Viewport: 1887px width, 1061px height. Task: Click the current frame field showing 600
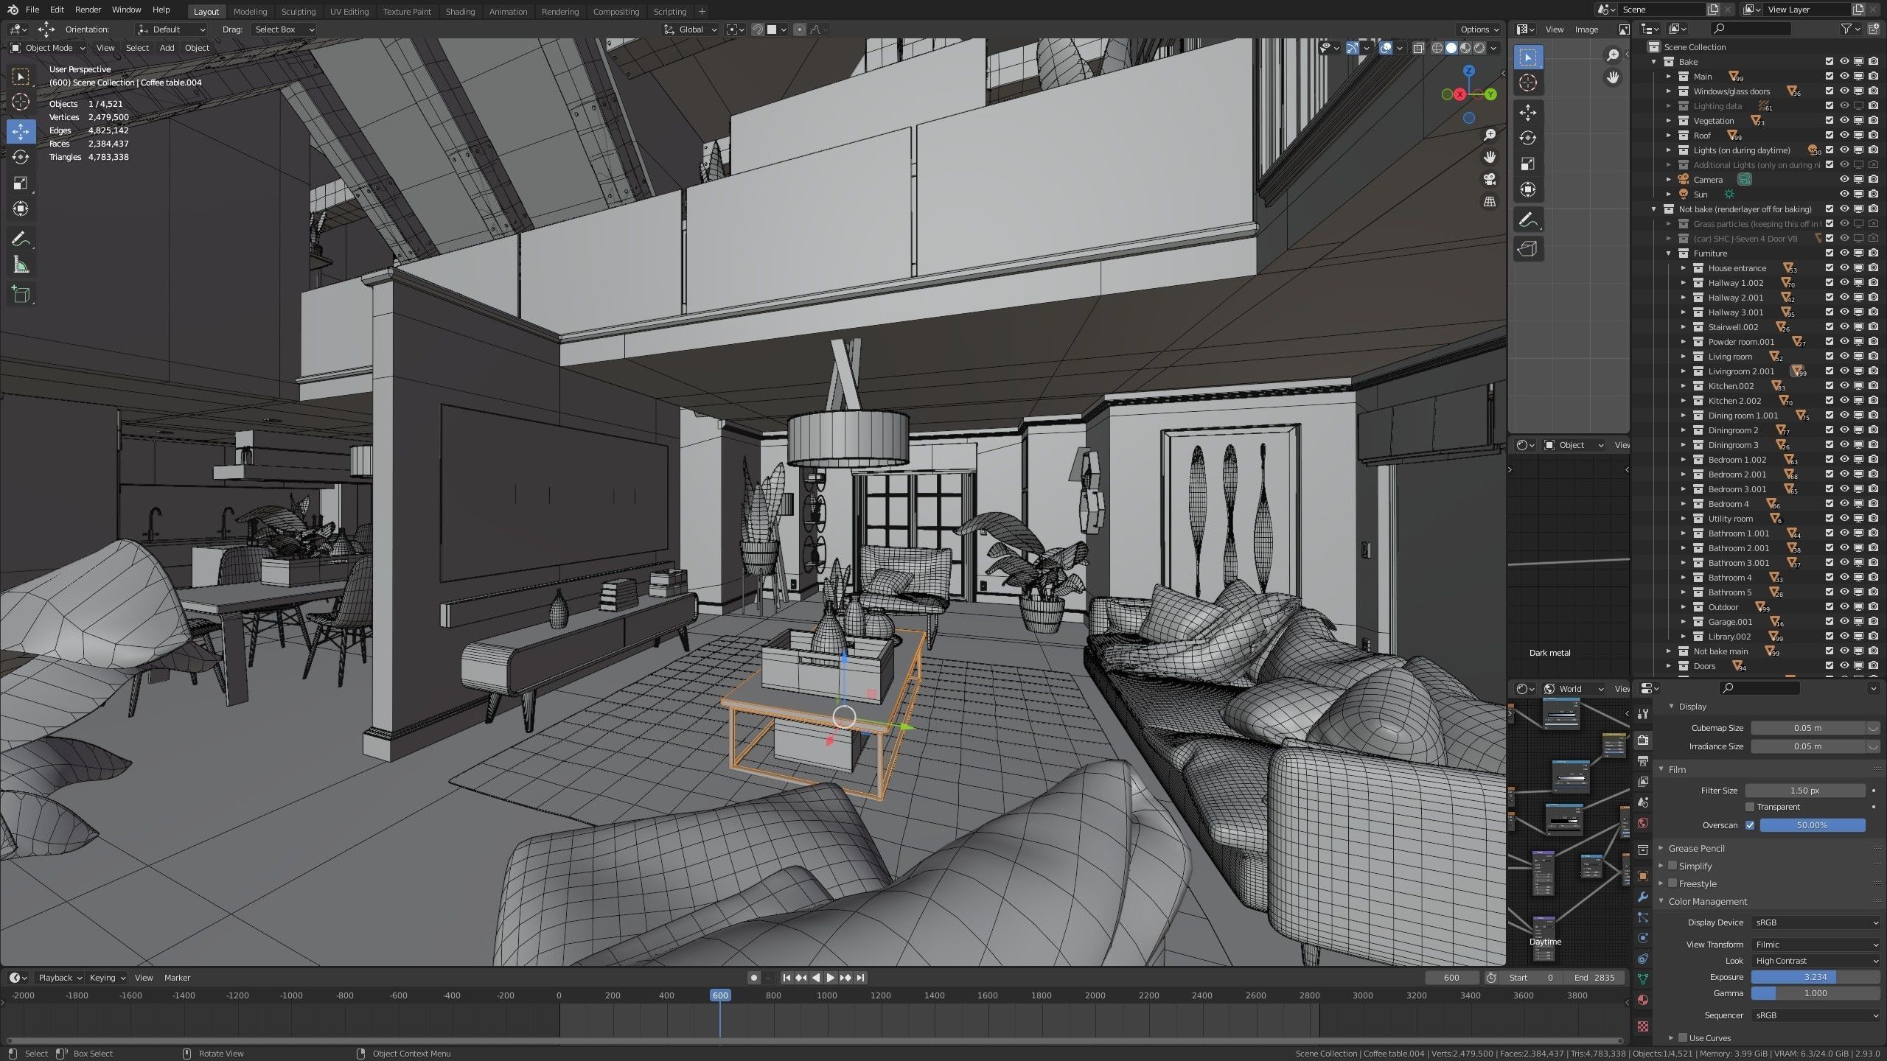pos(1451,978)
